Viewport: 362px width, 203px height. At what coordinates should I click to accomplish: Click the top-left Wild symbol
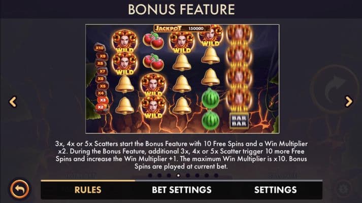(125, 41)
